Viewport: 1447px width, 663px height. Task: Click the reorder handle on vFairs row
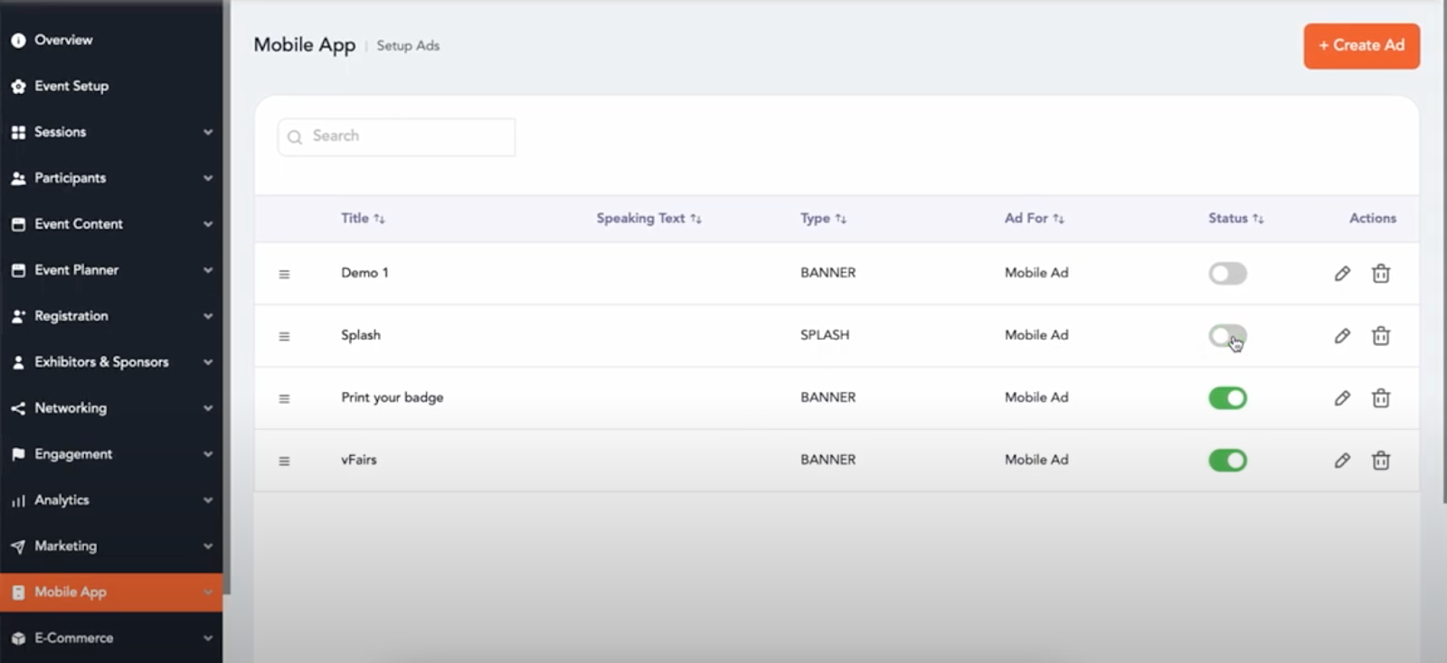284,461
